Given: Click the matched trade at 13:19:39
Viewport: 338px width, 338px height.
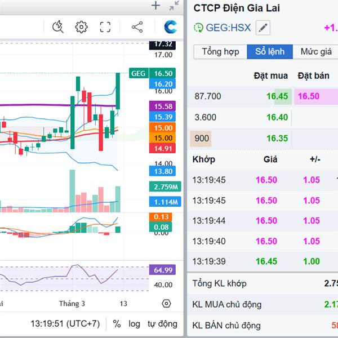Looking at the screenshot, I should (263, 261).
